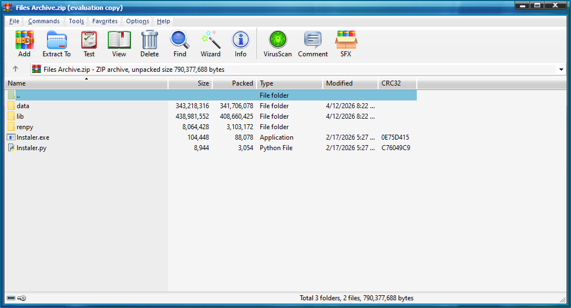
Task: Click the View book icon
Action: pos(119,40)
